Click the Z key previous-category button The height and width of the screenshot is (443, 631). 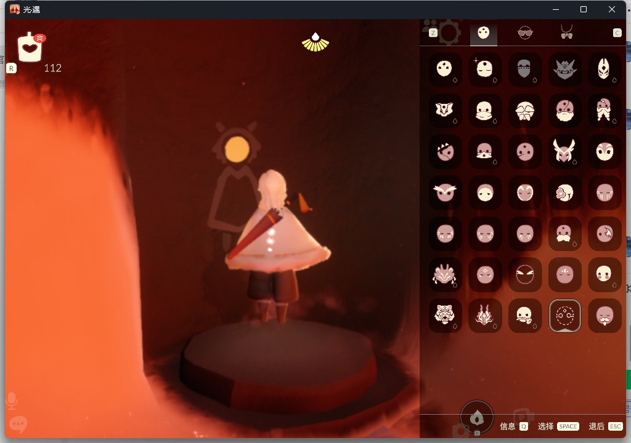point(433,33)
